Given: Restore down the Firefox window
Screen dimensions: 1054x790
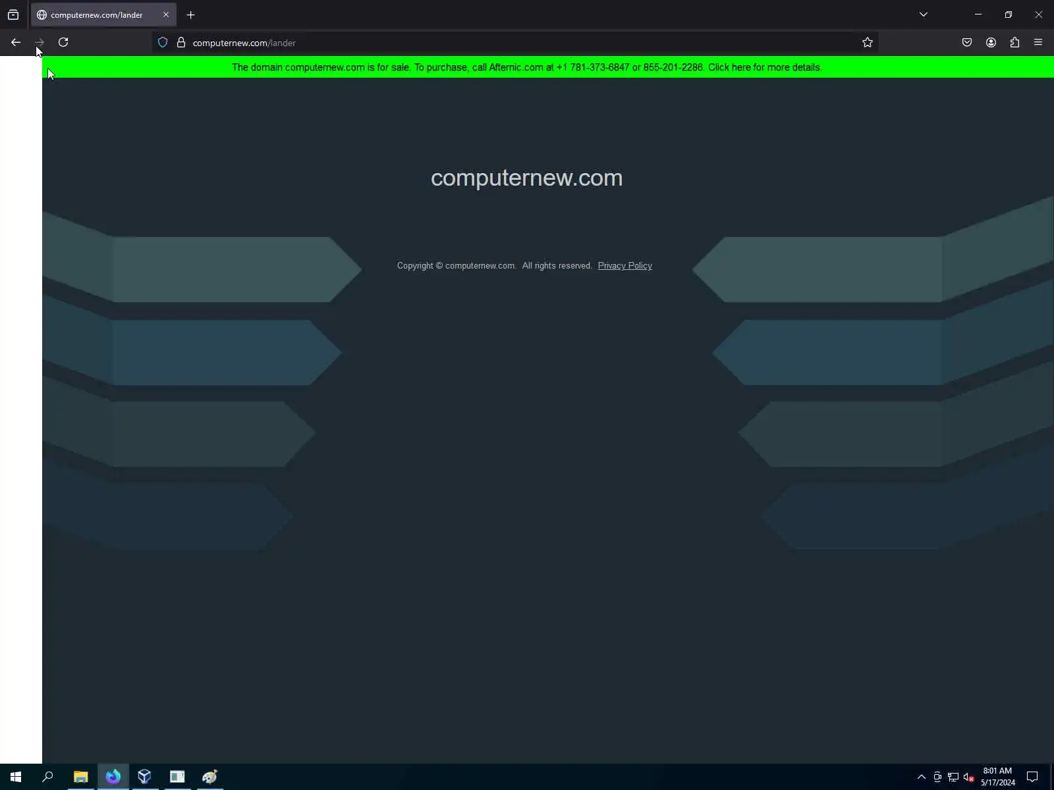Looking at the screenshot, I should tap(1009, 14).
